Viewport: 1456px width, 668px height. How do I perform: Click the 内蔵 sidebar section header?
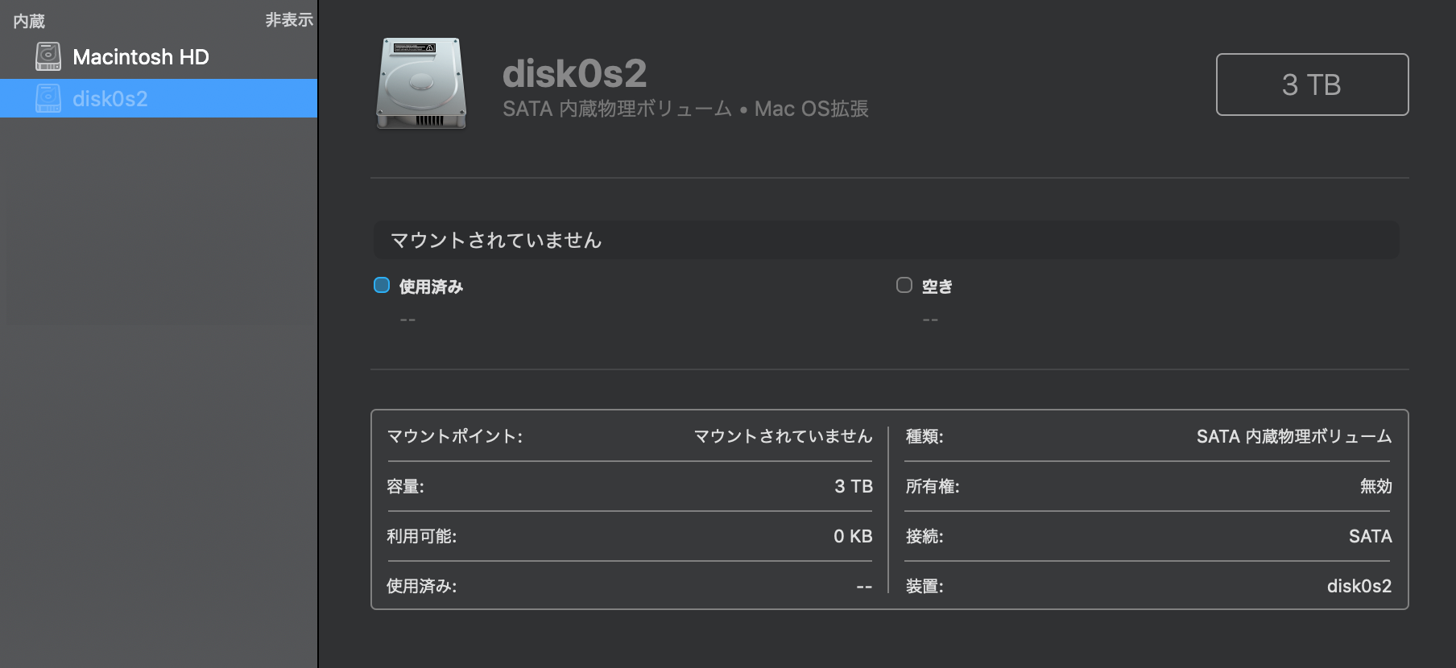[x=29, y=21]
